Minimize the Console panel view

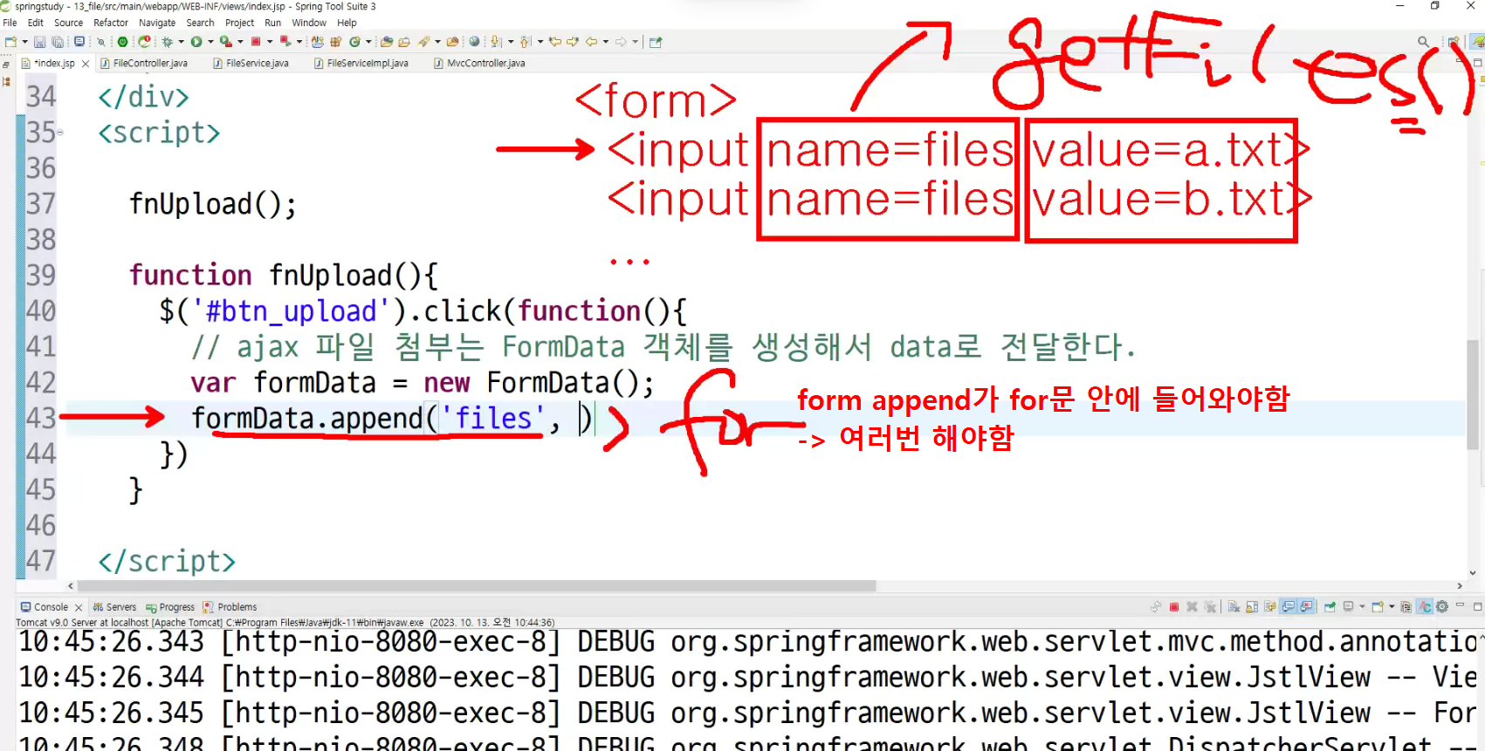point(1460,605)
